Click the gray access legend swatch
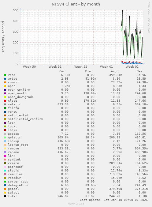The height and width of the screenshot is (207, 152). coord(5,134)
